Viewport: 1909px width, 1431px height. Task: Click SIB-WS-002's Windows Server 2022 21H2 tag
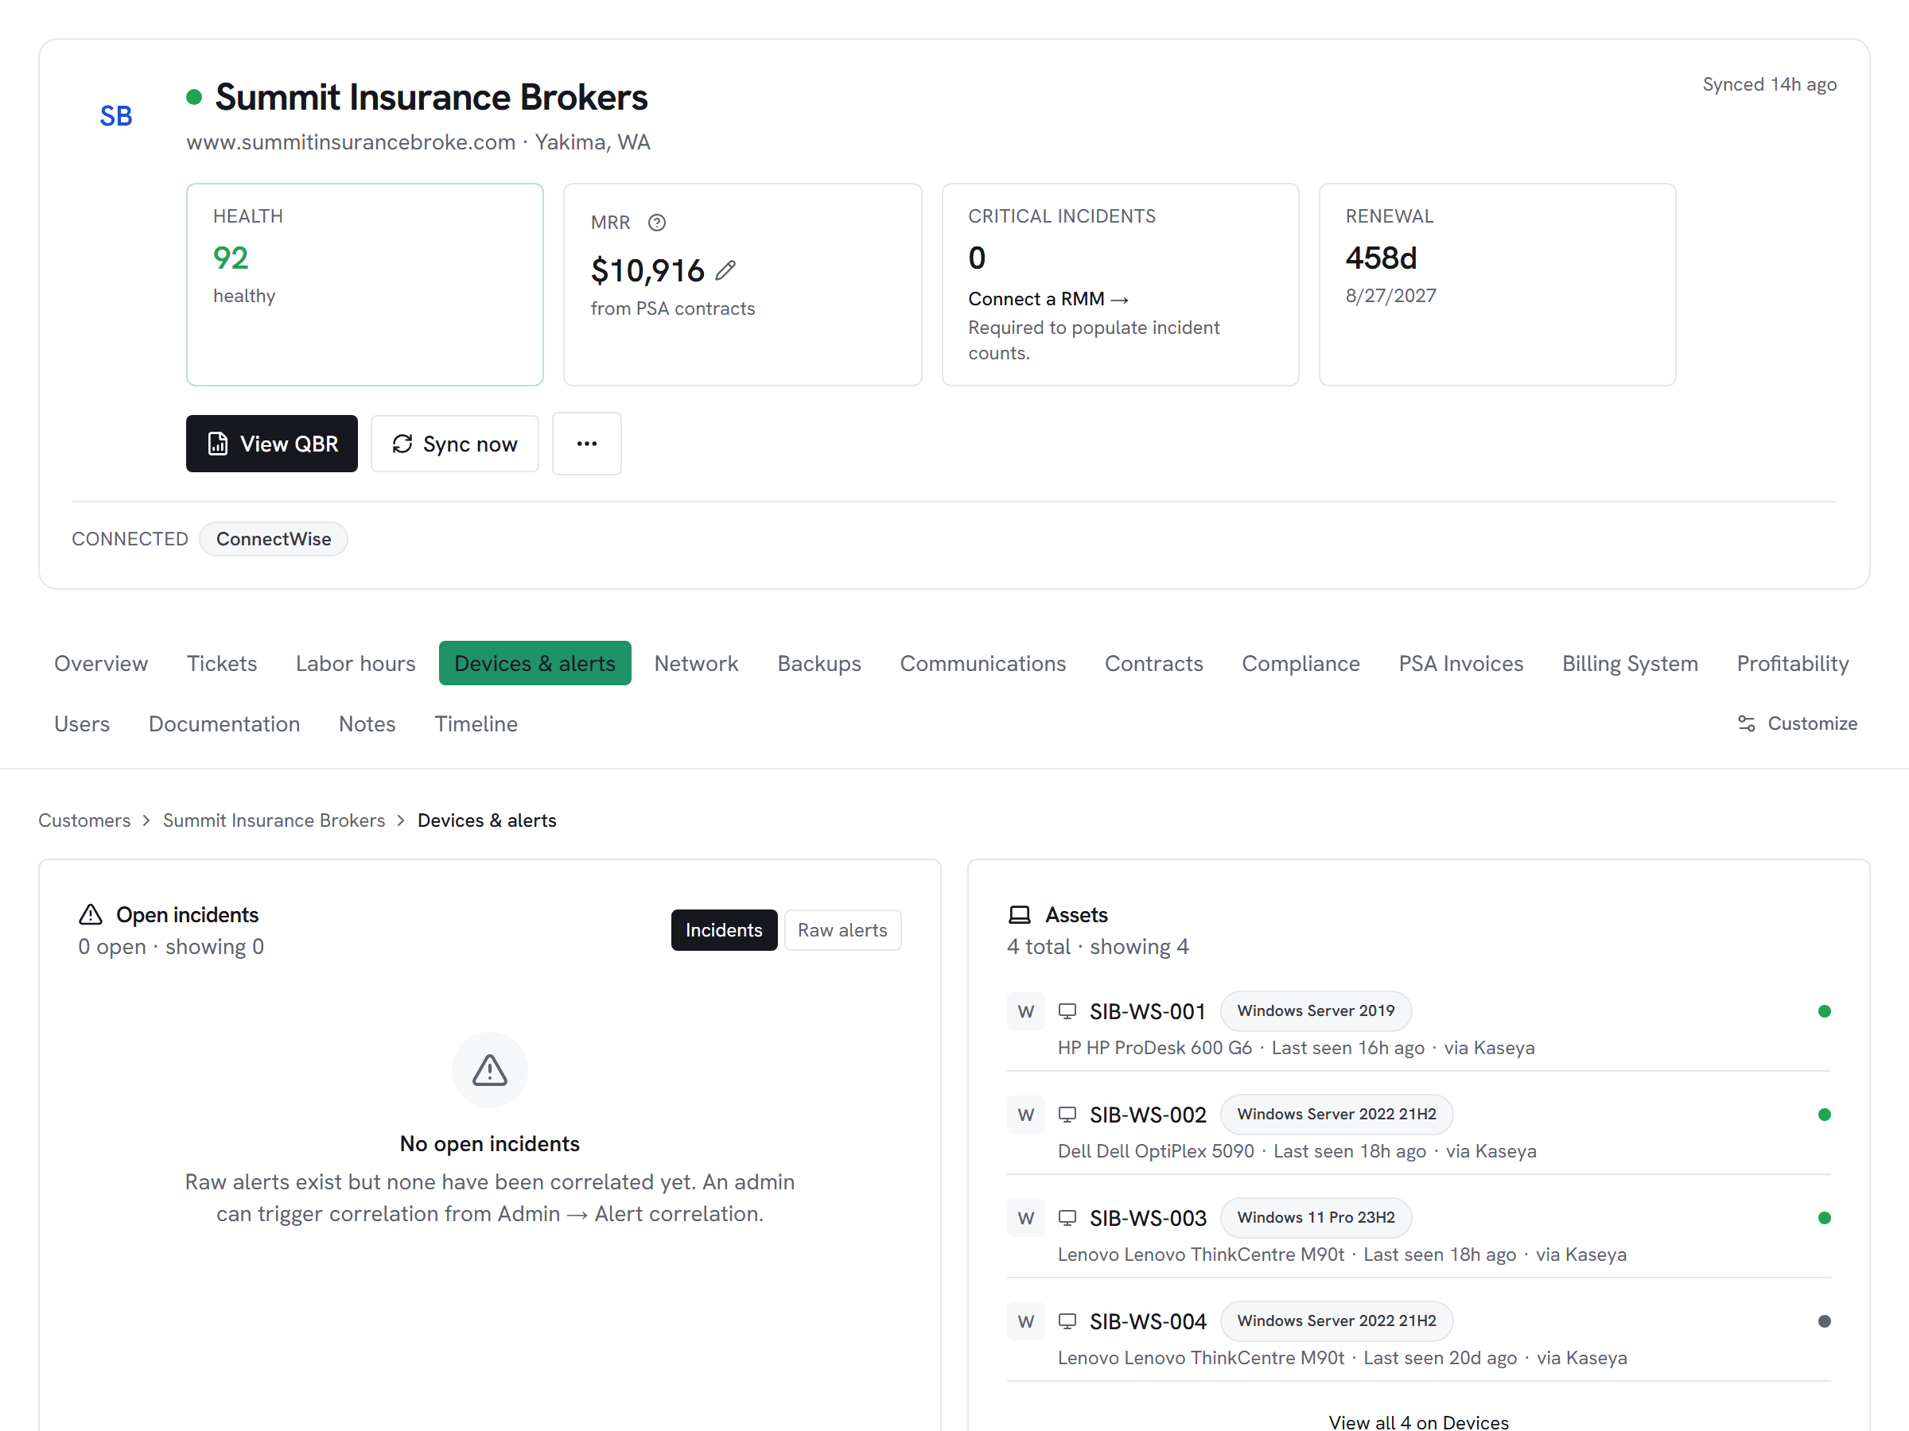pos(1337,1115)
